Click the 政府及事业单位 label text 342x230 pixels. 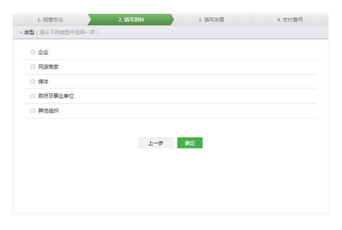pos(56,96)
